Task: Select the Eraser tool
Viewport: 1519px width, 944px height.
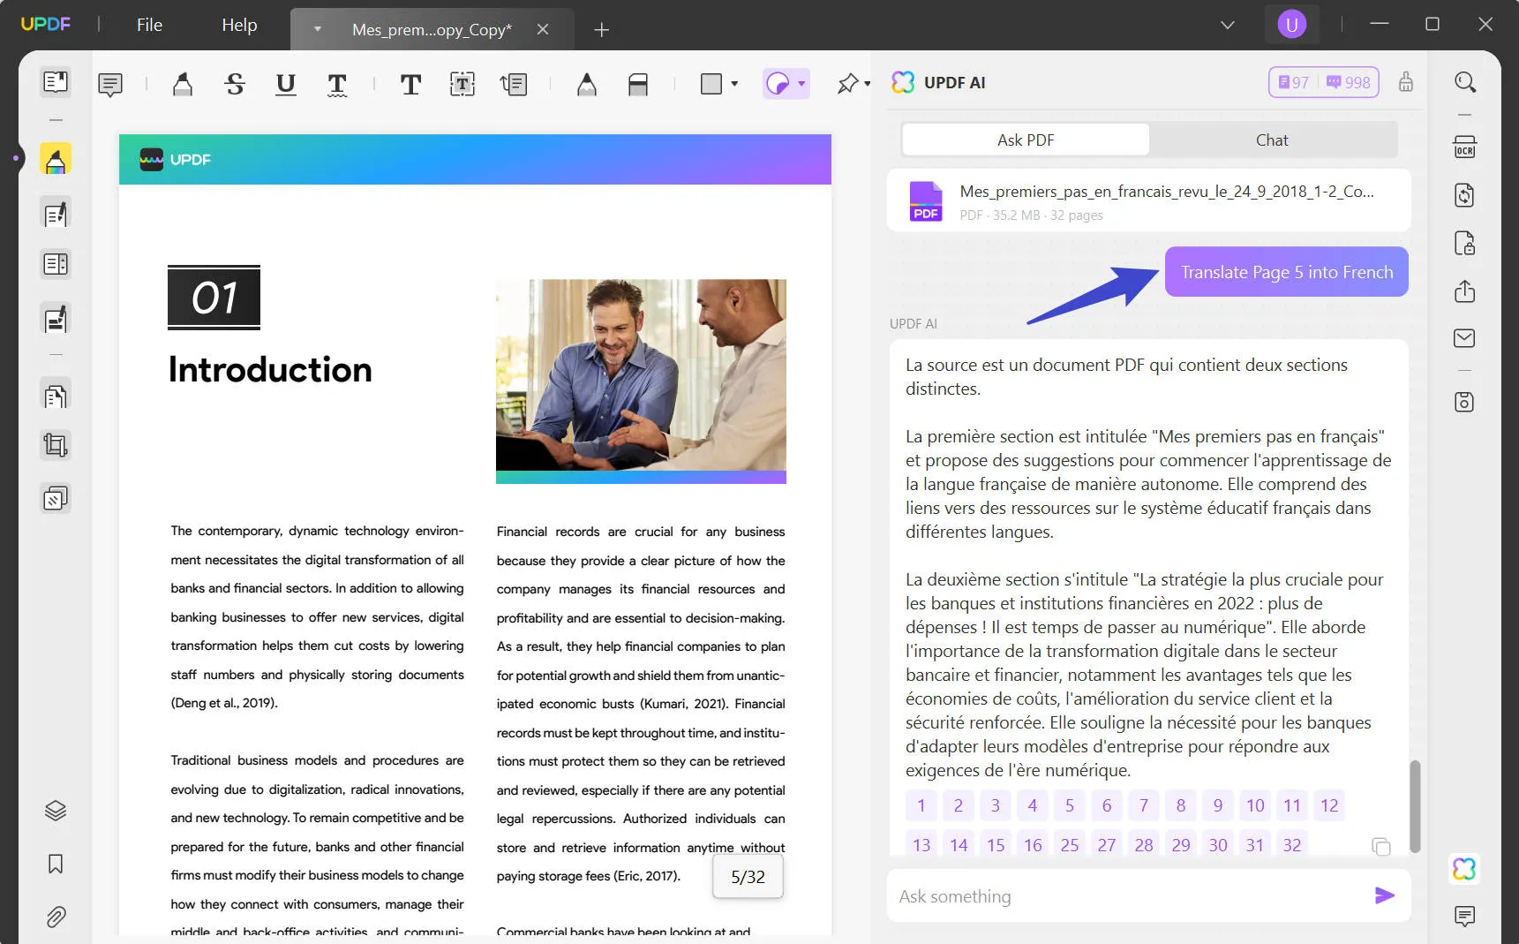Action: point(638,84)
